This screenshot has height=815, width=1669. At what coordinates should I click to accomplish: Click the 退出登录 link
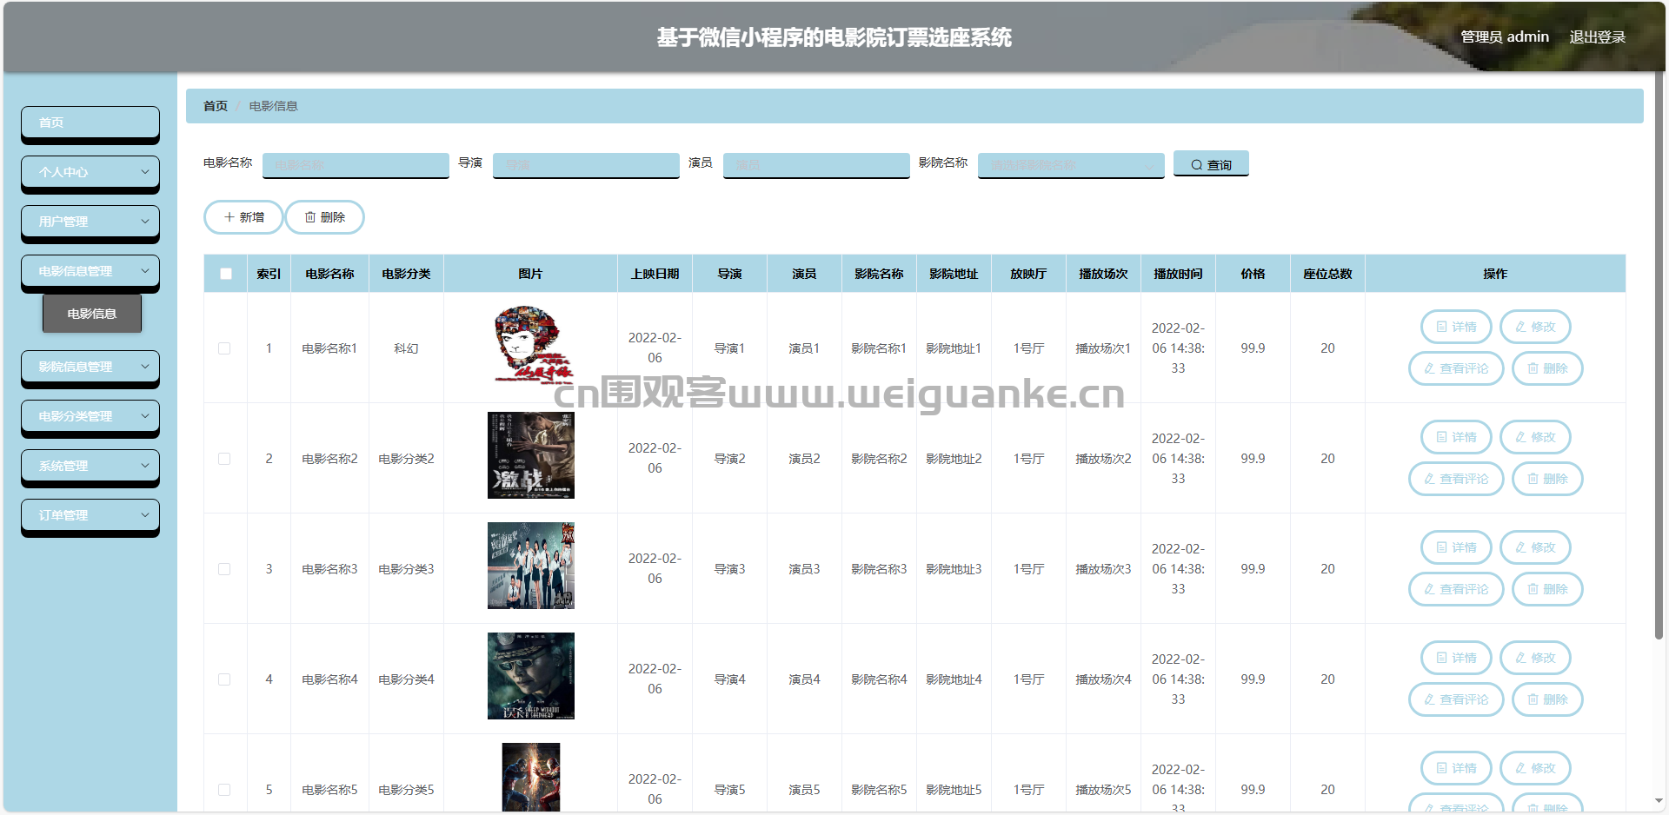click(1597, 36)
